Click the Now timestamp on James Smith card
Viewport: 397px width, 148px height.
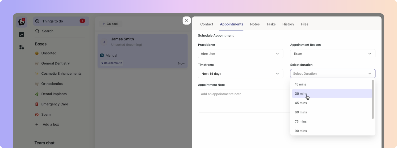[x=181, y=64]
